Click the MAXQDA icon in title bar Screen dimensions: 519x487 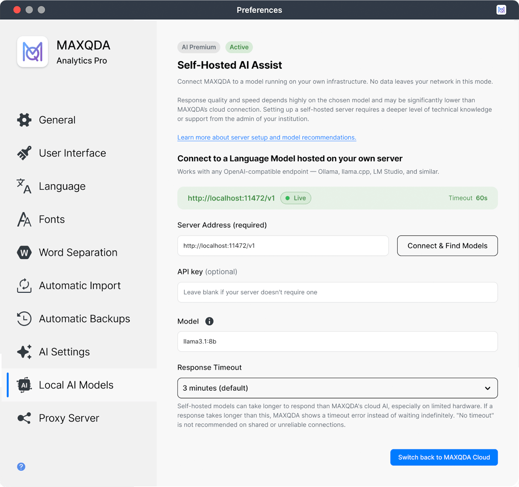click(x=501, y=10)
